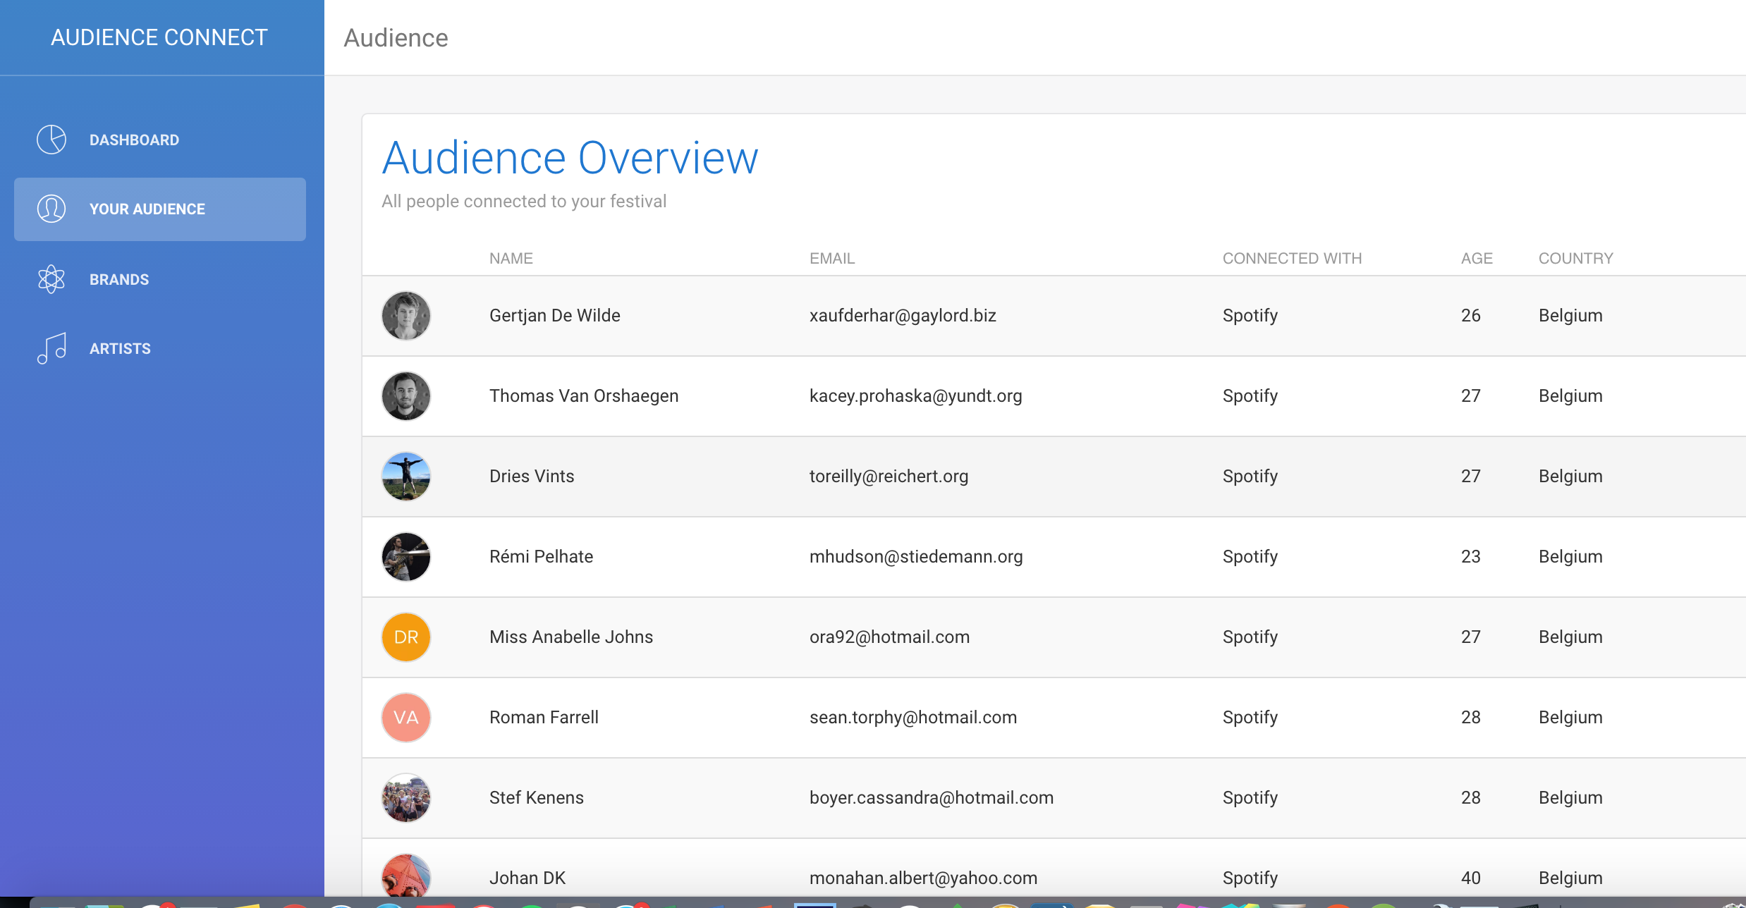This screenshot has width=1746, height=908.
Task: Click the AGE column header
Action: (1477, 258)
